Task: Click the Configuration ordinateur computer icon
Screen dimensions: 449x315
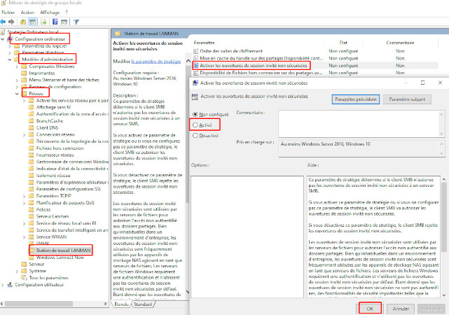Action: [10, 39]
